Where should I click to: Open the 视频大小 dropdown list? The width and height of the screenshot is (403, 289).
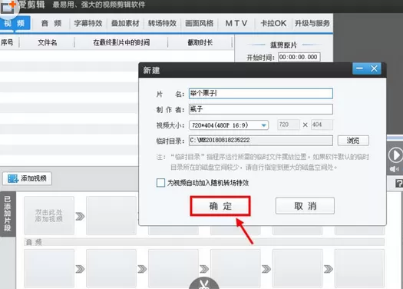[x=229, y=125]
